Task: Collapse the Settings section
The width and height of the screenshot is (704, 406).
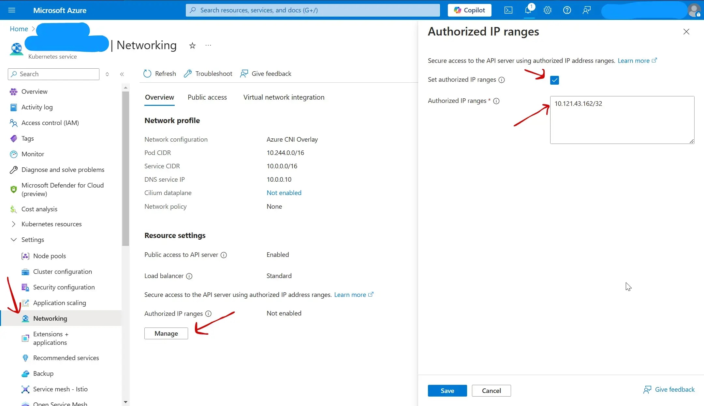Action: coord(13,240)
